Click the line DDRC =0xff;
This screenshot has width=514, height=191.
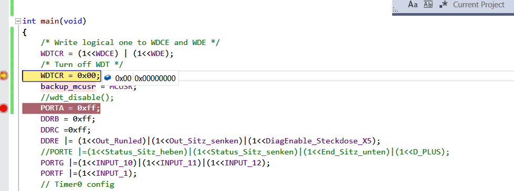coord(66,130)
